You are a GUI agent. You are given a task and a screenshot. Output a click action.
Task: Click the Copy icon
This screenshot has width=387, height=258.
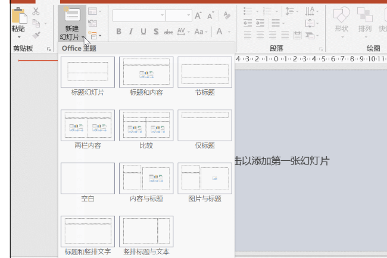click(x=36, y=23)
